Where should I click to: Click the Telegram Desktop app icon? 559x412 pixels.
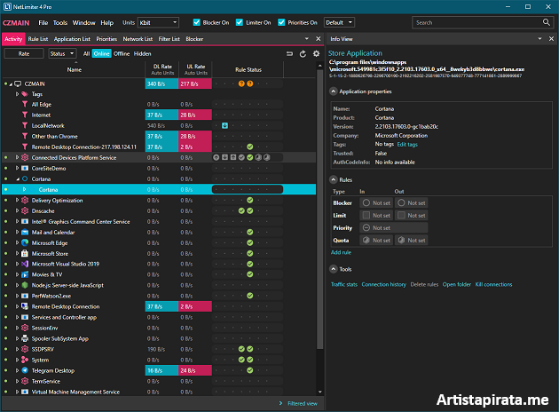(25, 370)
